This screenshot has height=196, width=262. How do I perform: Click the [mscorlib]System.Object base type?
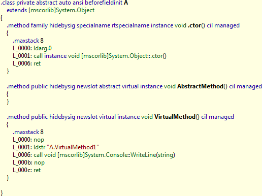point(61,10)
